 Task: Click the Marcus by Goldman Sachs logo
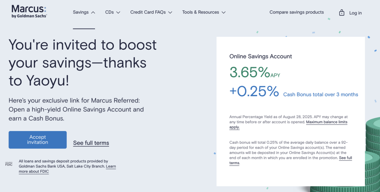tap(29, 12)
